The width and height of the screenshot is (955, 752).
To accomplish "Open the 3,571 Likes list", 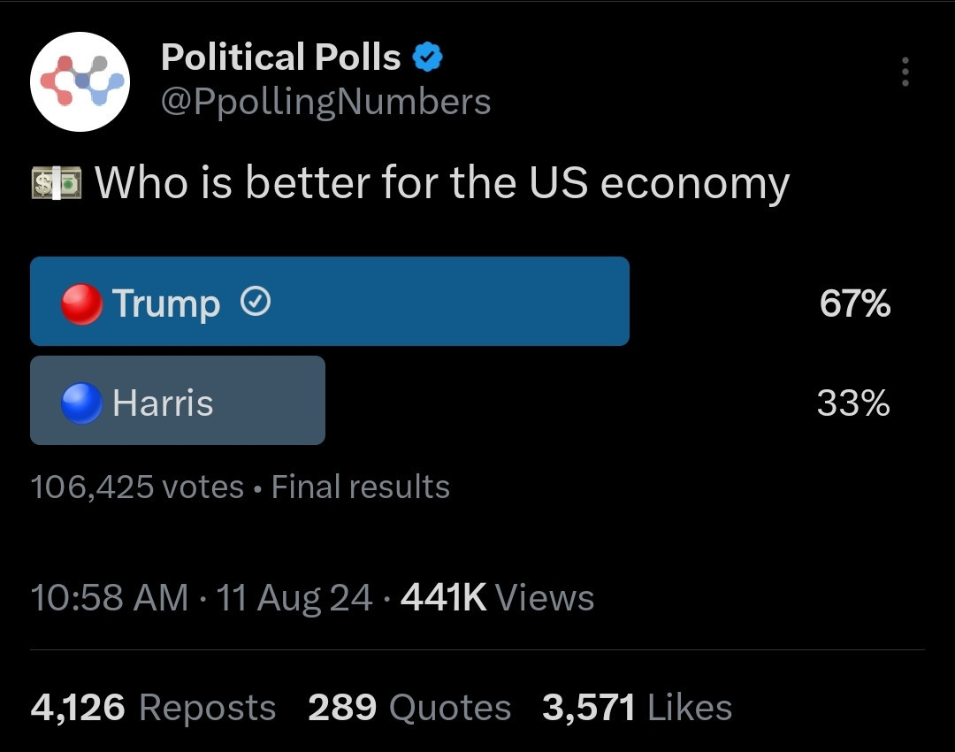I will coord(637,708).
